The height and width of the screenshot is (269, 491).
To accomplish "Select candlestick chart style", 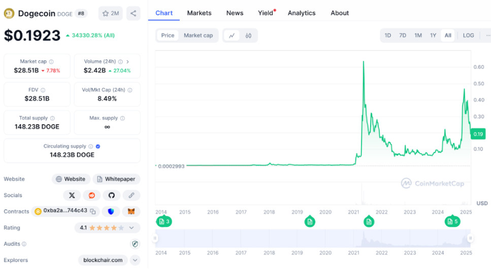I will tap(248, 36).
